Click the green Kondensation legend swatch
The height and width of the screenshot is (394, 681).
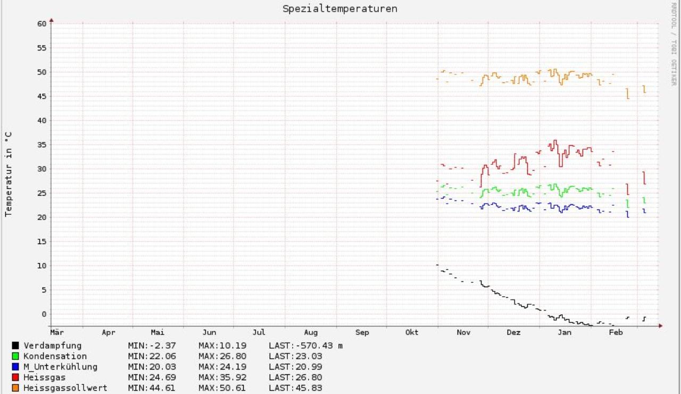[16, 356]
